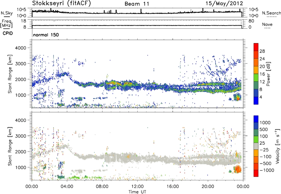Select the "Beam 11" header text
Viewport: 281px width, 194px height.
pos(137,4)
